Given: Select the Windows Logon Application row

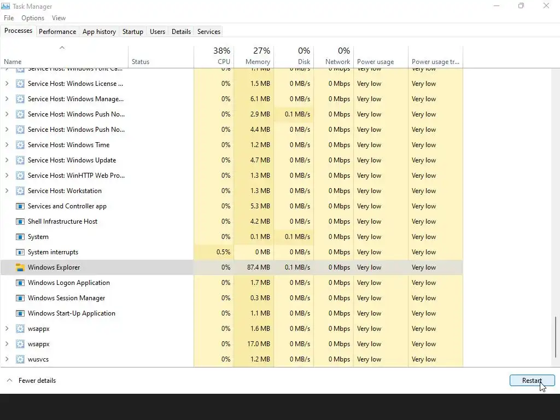Looking at the screenshot, I should click(x=231, y=283).
